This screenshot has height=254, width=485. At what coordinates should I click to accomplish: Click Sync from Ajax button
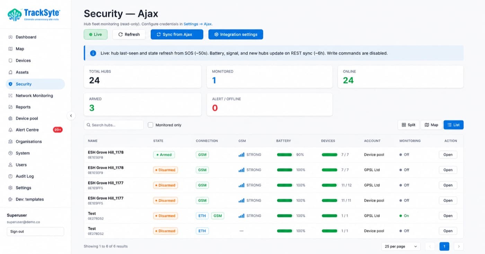point(177,35)
